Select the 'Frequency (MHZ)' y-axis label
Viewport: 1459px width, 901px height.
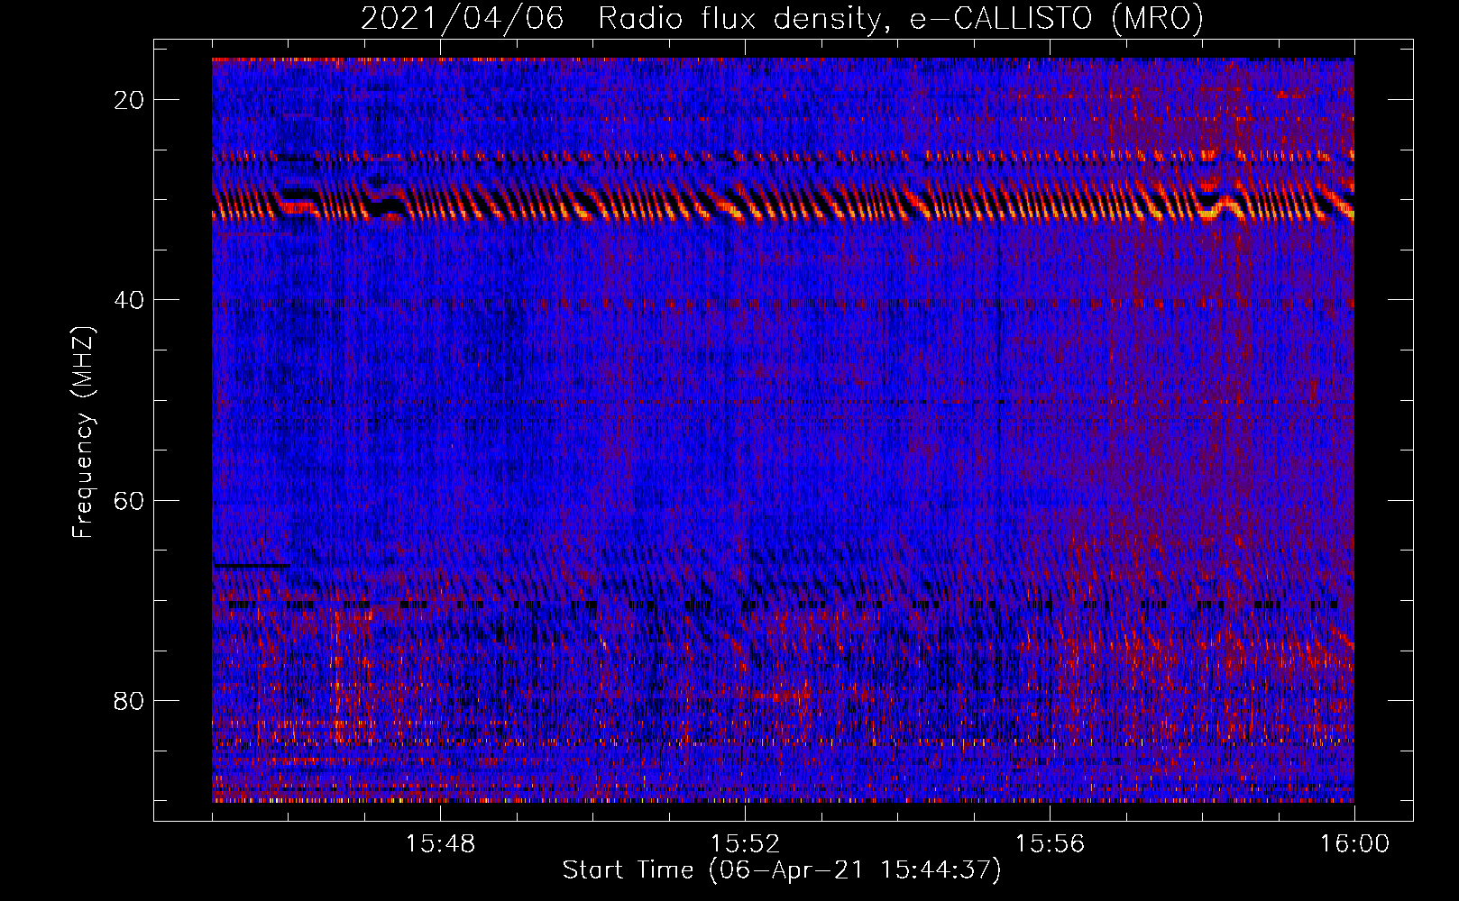83,432
